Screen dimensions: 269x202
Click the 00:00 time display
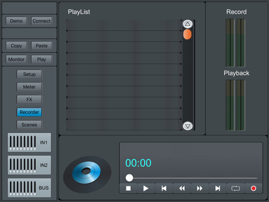coord(138,163)
